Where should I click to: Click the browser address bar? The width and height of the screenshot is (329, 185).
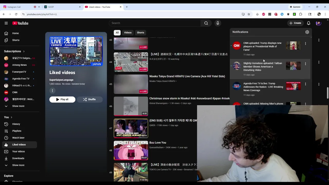131,14
